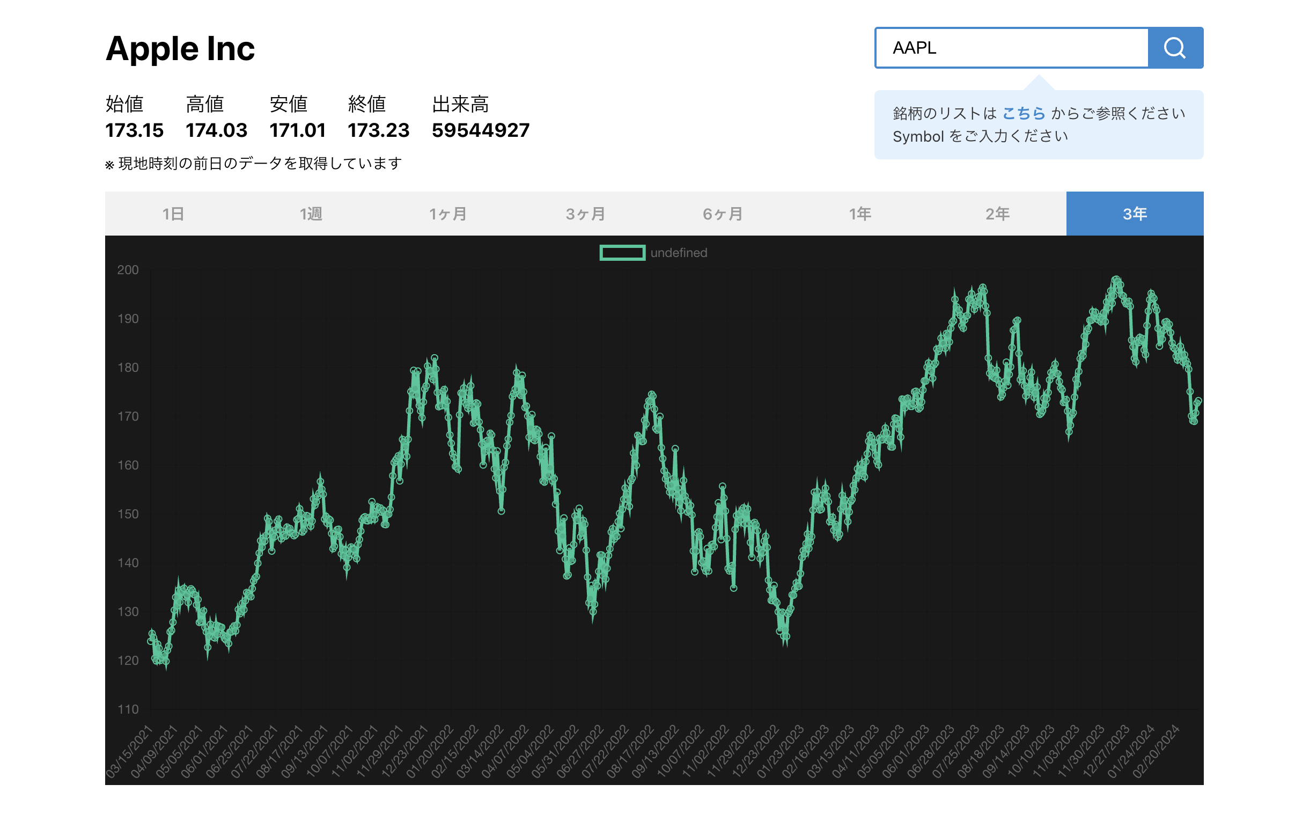Toggle the green legend box dataset

[x=622, y=253]
